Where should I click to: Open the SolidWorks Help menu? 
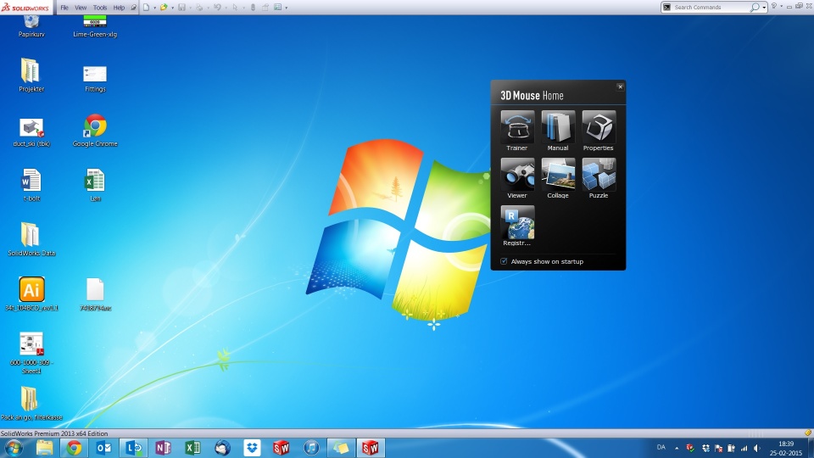[x=119, y=8]
